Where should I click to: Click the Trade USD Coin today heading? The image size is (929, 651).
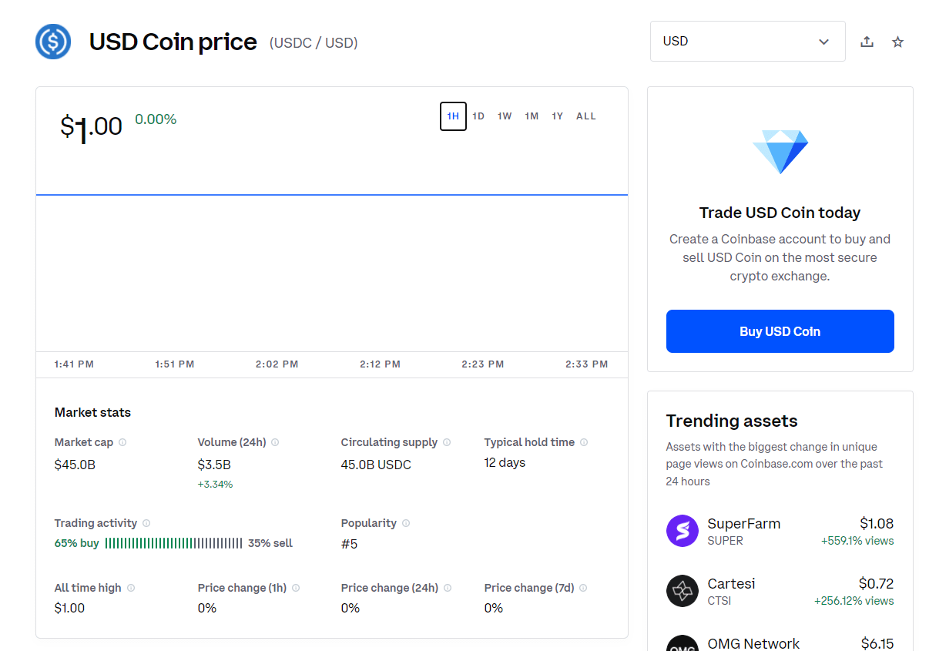tap(780, 213)
